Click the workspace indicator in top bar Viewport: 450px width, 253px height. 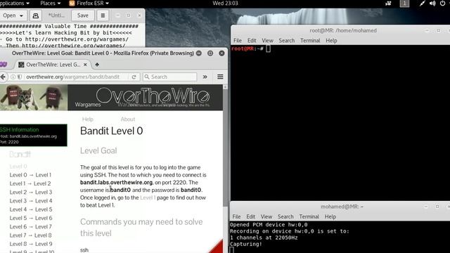coord(404,3)
